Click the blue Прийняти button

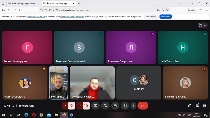pyautogui.click(x=165, y=17)
